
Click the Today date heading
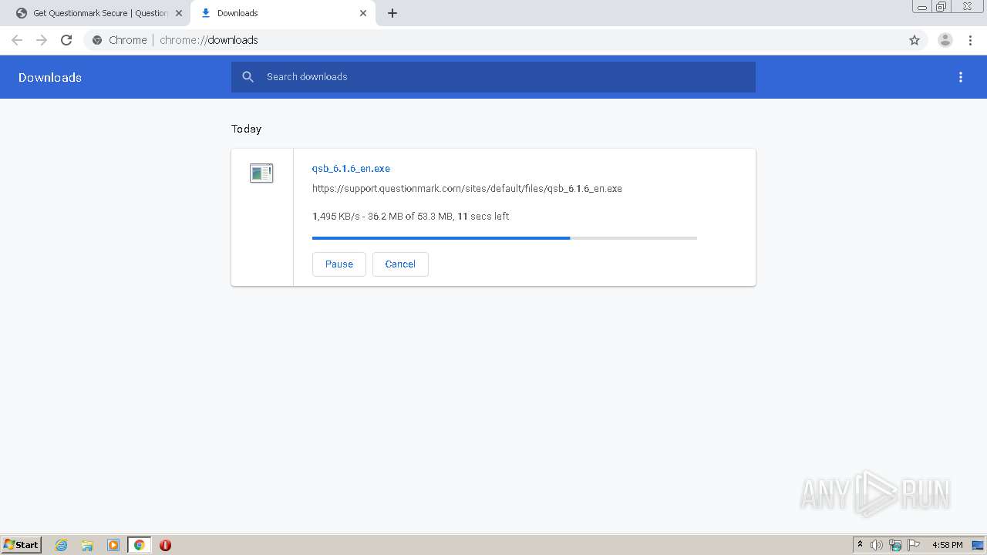click(246, 129)
